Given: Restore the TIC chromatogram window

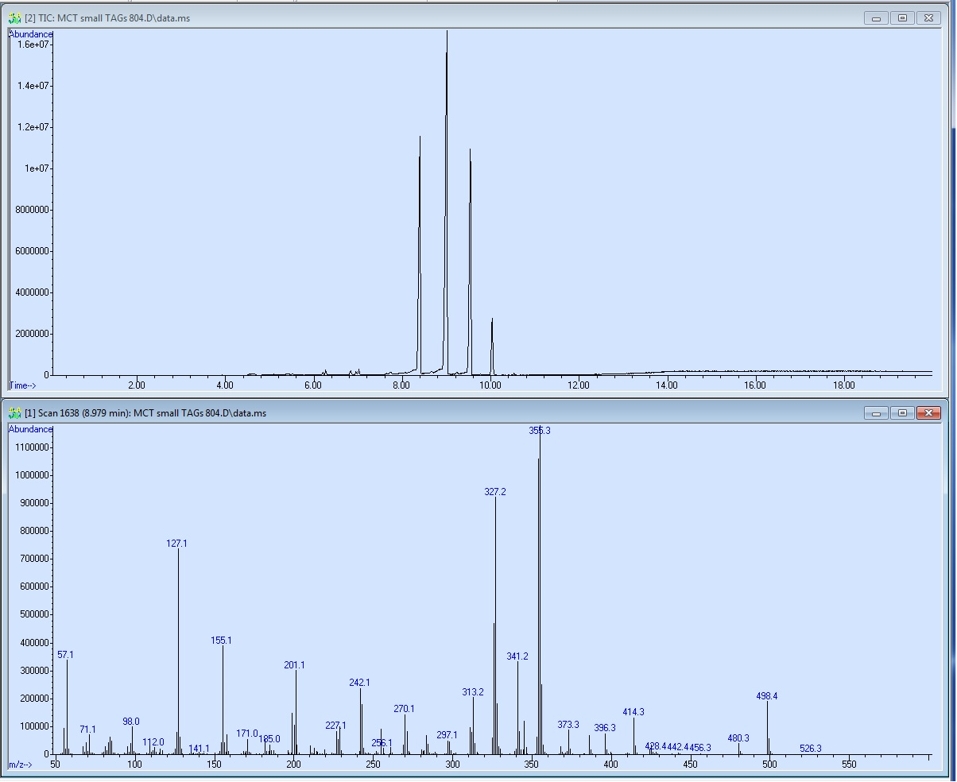Looking at the screenshot, I should tap(902, 17).
